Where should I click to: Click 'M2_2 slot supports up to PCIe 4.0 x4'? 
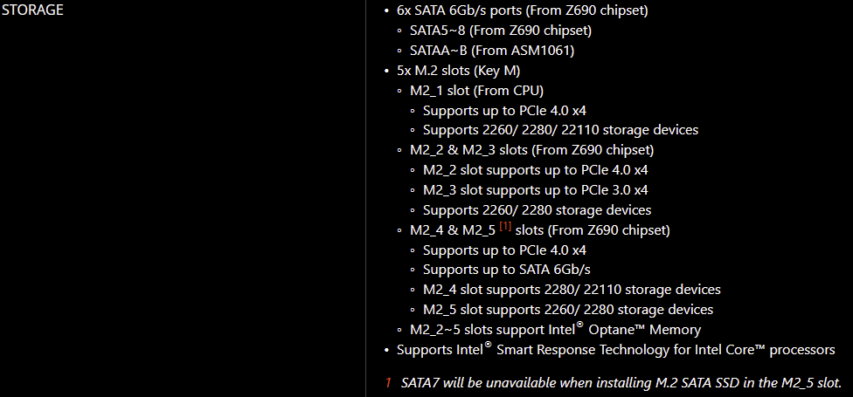[x=535, y=170]
